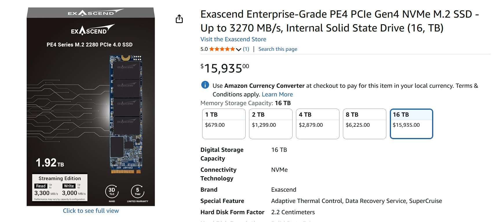Viewport: 499px width, 222px height.
Task: Click the blue info icon by Currency Converter
Action: coord(205,85)
